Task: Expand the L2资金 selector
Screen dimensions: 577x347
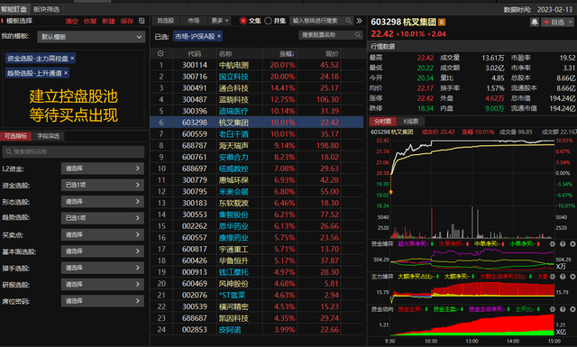Action: [102, 169]
